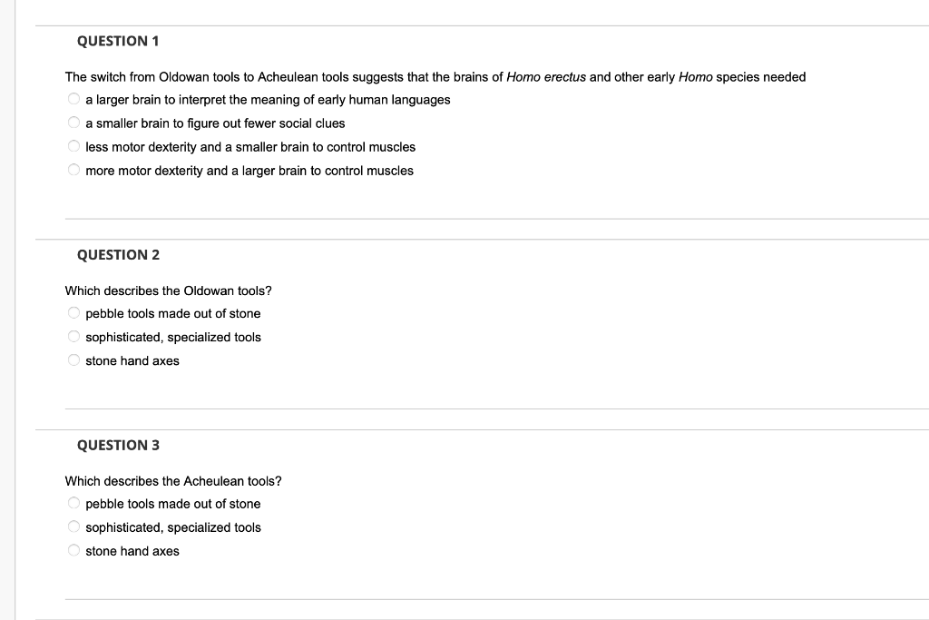Click the 'Which describes the Oldowan tools?' prompt

point(168,291)
